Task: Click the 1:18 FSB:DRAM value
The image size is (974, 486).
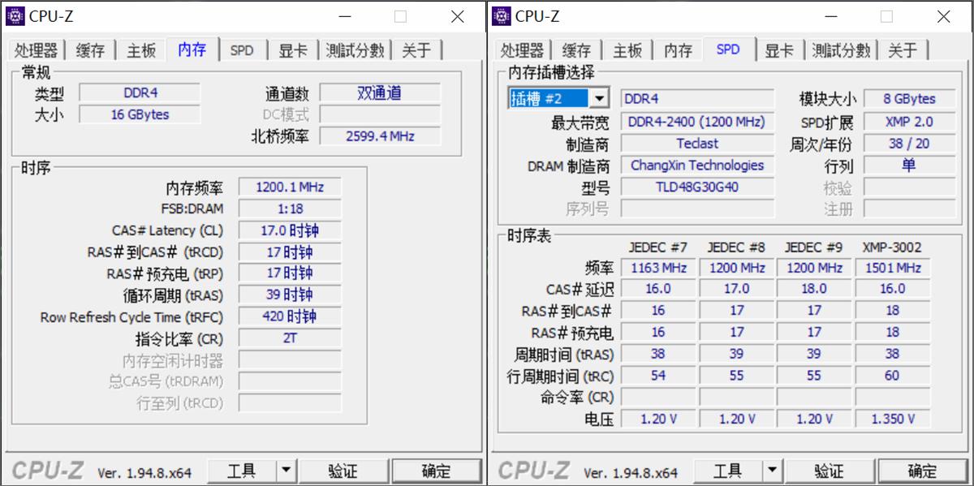Action: coord(290,209)
